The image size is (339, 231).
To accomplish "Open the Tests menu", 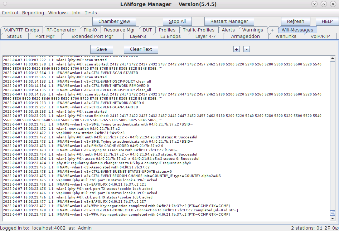I will click(x=91, y=13).
